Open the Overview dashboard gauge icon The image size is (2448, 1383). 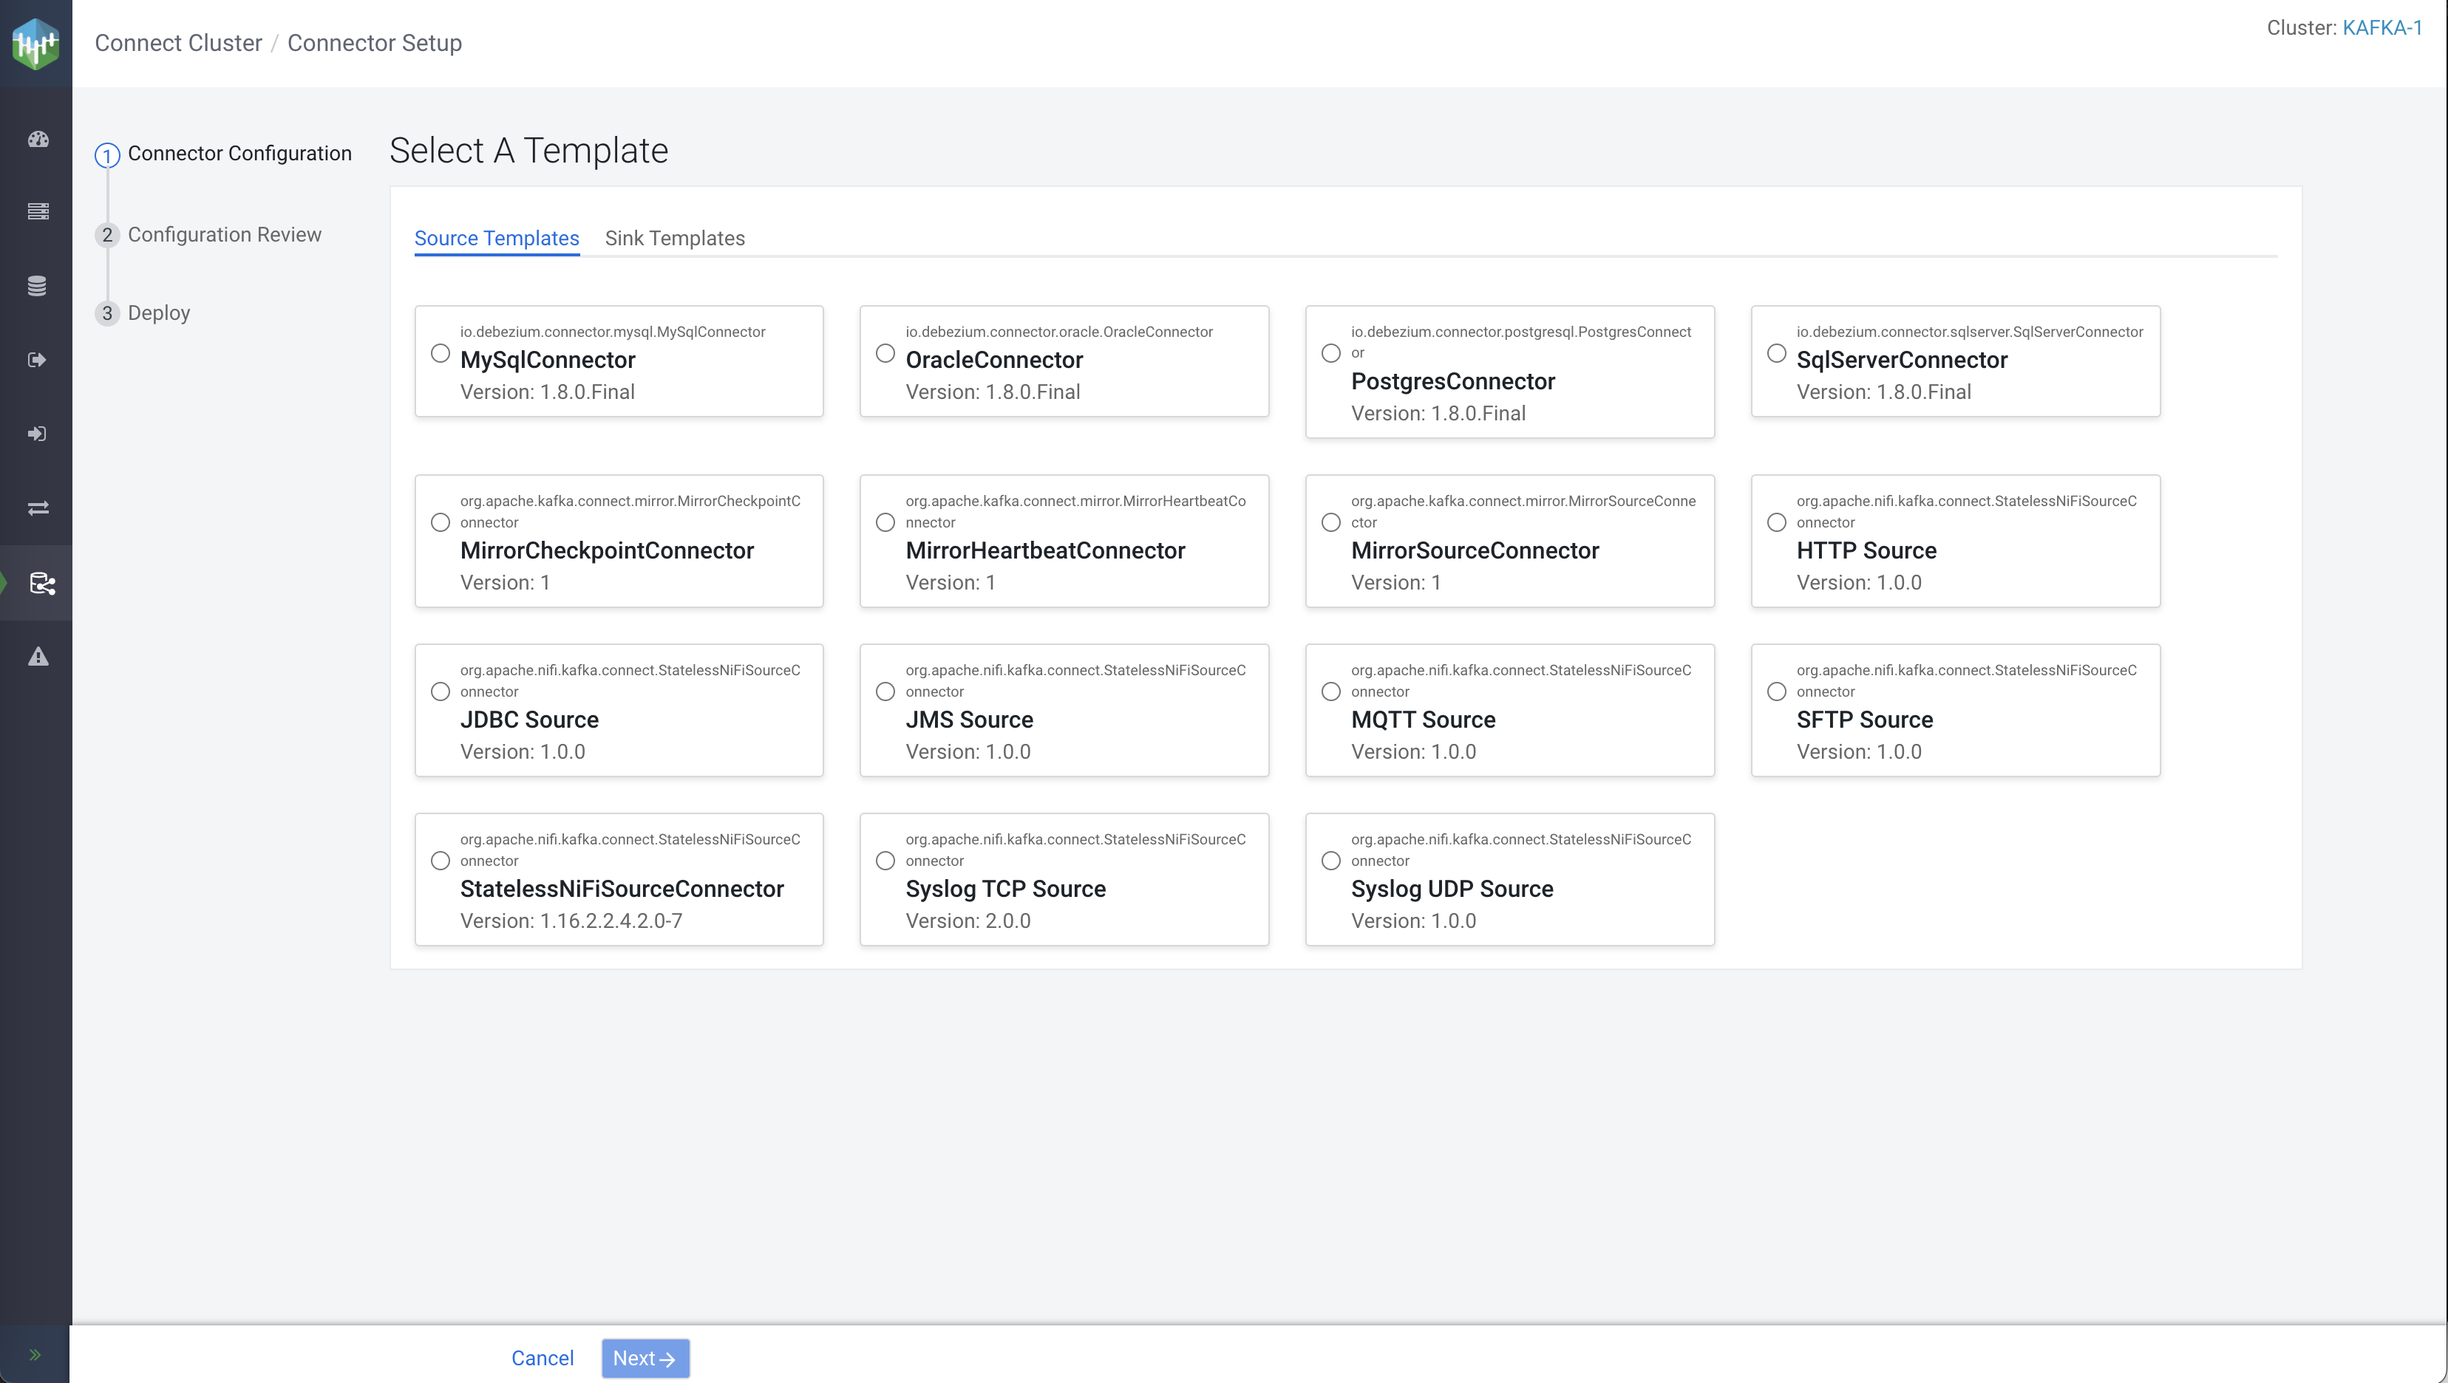tap(37, 139)
